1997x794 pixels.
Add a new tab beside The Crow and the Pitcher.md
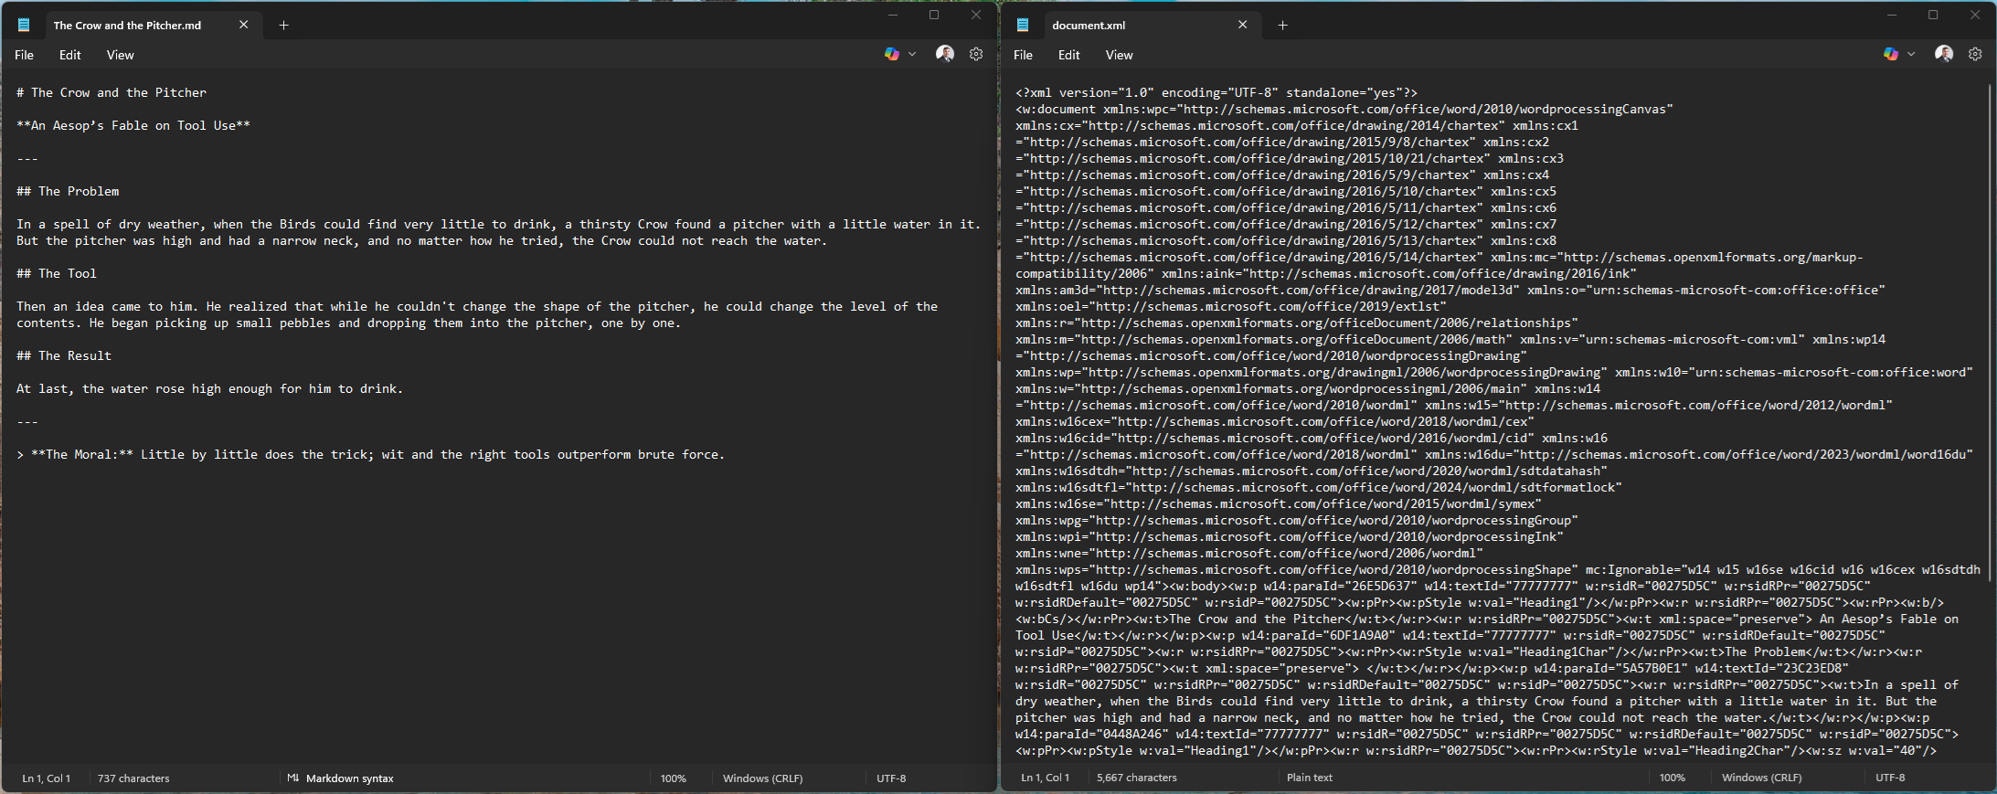[x=284, y=26]
